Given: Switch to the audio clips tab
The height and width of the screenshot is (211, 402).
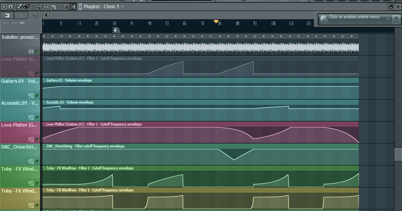Looking at the screenshot, I should coord(7,16).
